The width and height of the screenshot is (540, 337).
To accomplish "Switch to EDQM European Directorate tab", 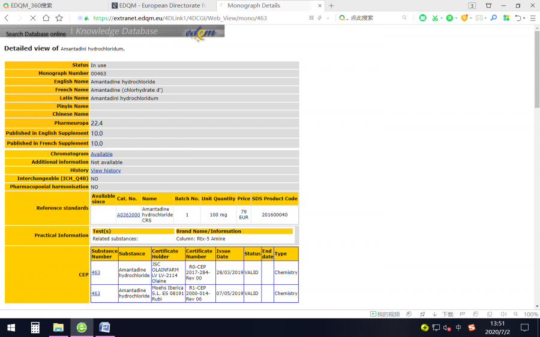I will (x=162, y=5).
